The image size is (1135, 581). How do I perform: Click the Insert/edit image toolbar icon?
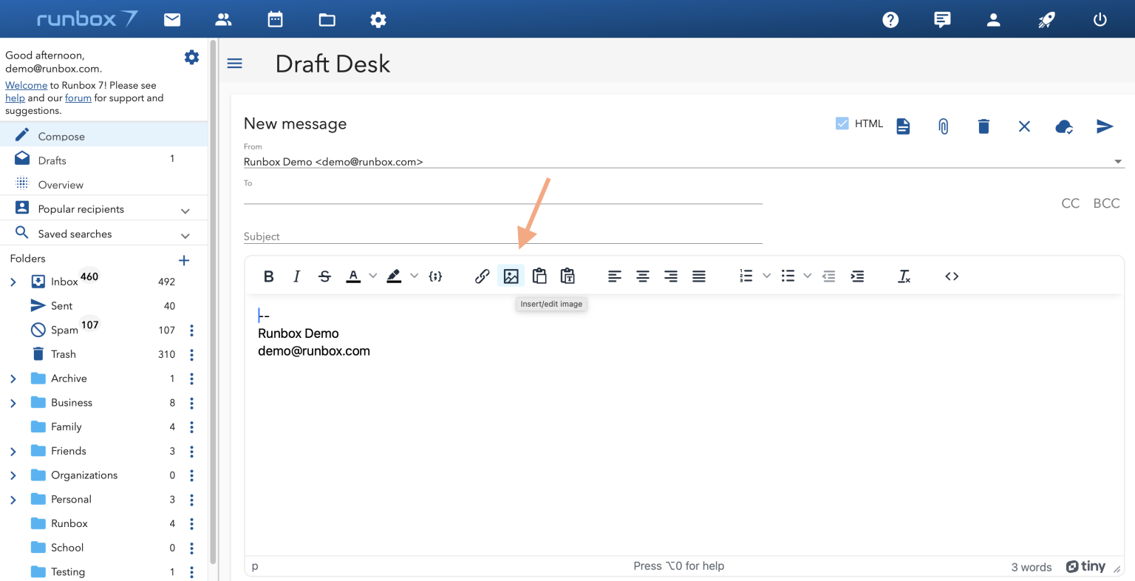click(511, 276)
